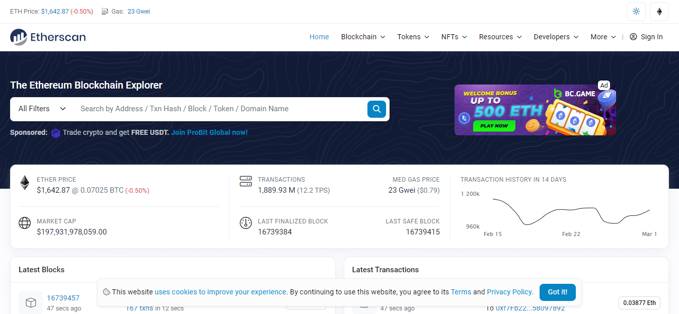Viewport: 679px width, 314px height.
Task: Click the Transactions server icon in stats card
Action: pos(246,181)
